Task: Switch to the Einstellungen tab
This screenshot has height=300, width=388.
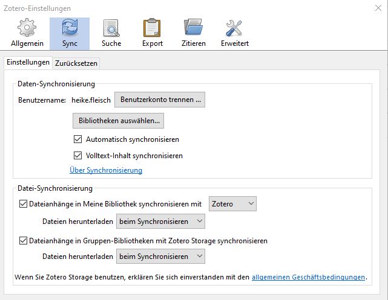Action: [x=28, y=62]
